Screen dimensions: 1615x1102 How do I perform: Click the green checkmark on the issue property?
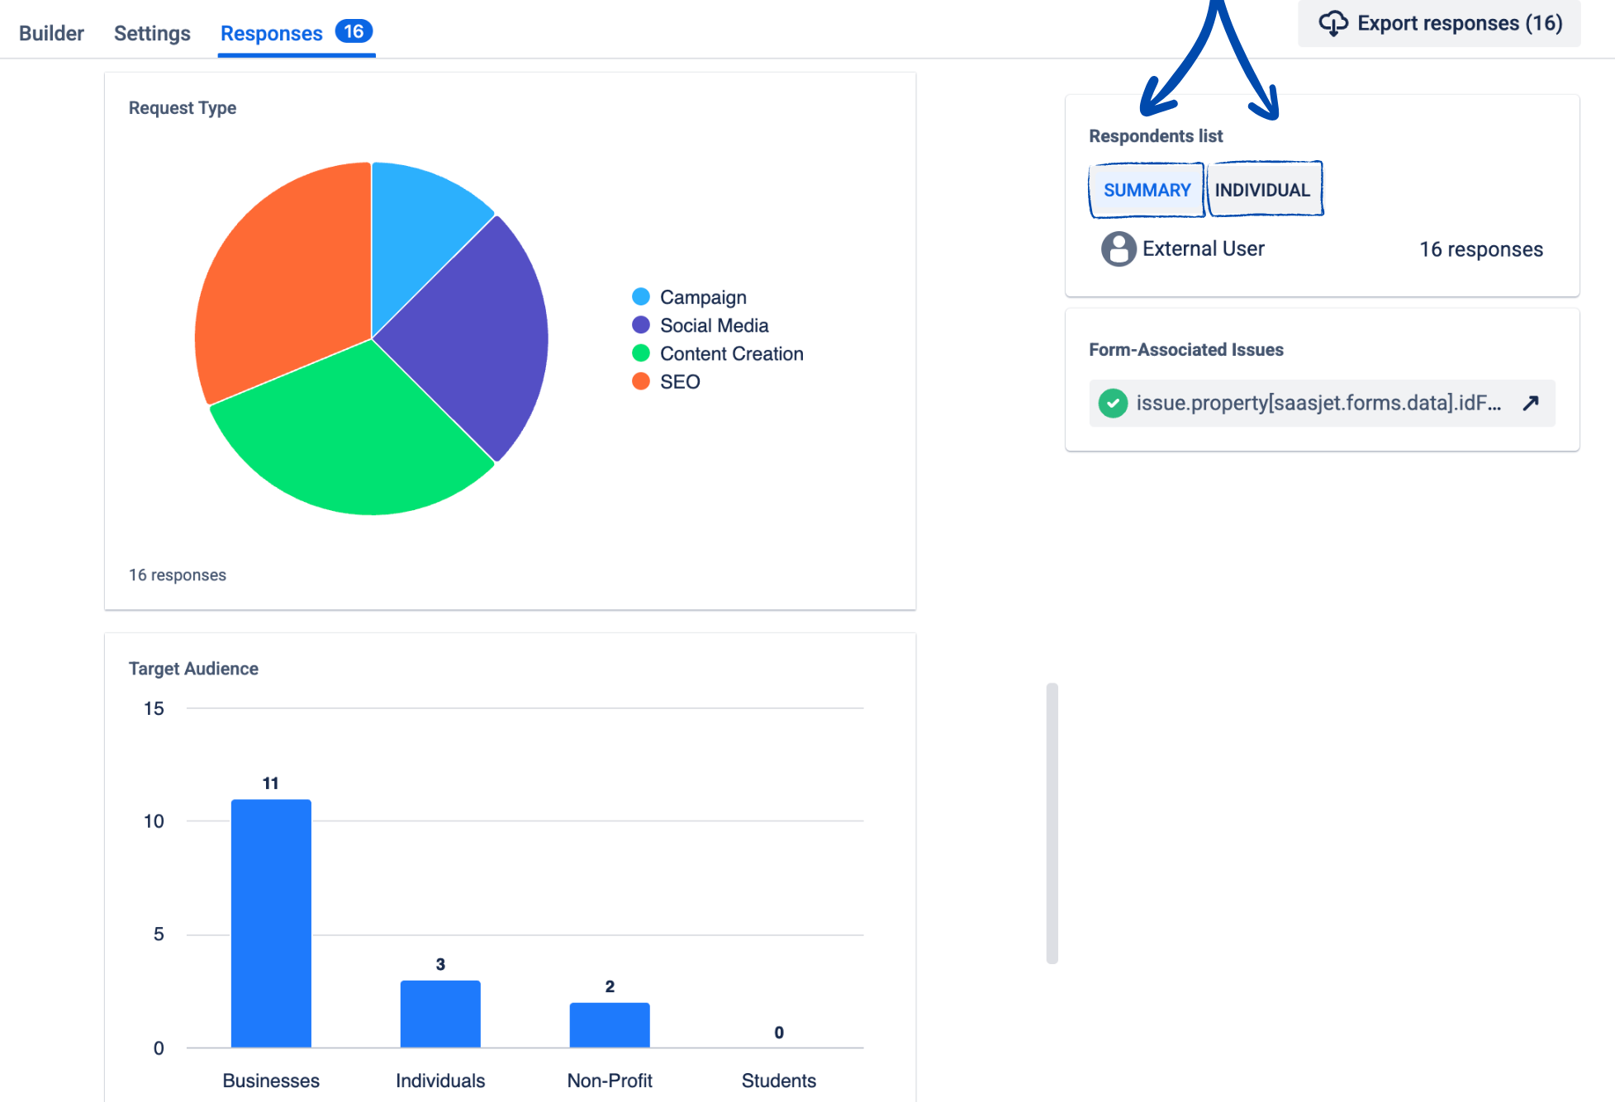[1113, 404]
